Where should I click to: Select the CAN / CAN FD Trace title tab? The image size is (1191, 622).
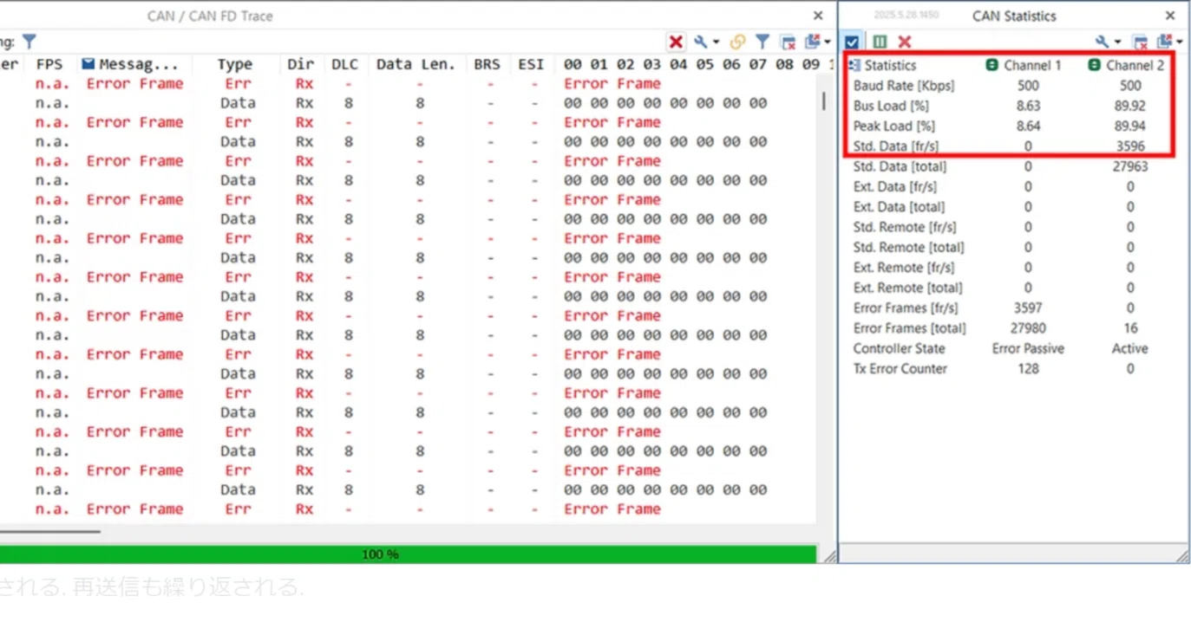211,16
